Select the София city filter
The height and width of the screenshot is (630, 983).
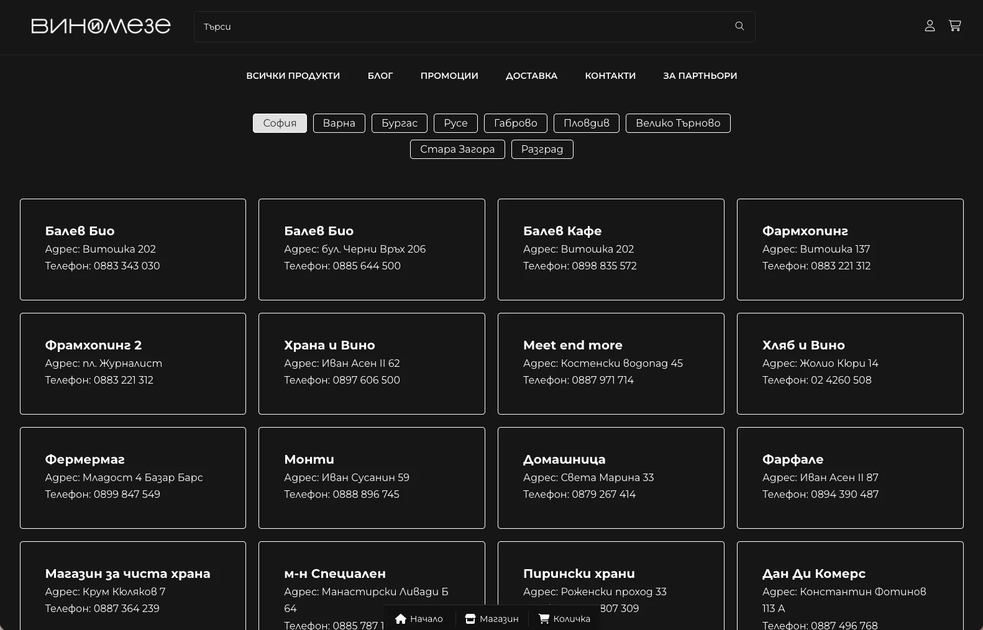pos(280,123)
